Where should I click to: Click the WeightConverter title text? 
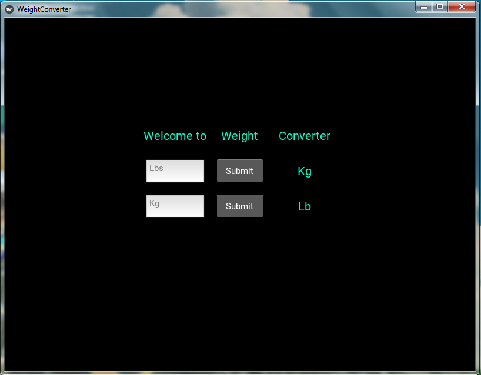tap(44, 9)
